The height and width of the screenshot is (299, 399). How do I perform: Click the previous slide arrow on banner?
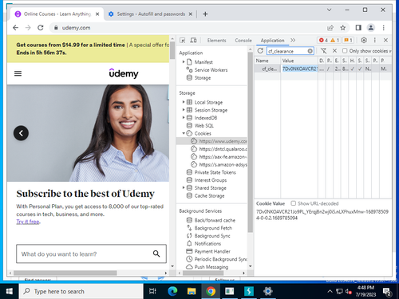(x=21, y=133)
